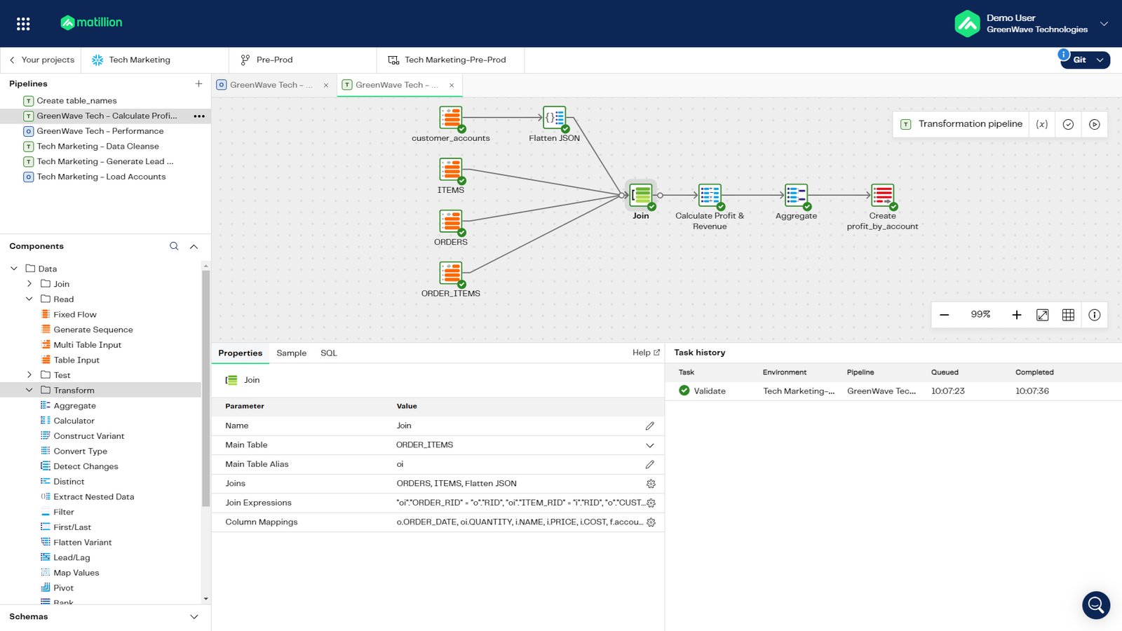Open the options menu for Calculate Profi... pipeline
The height and width of the screenshot is (631, 1122).
coord(199,116)
